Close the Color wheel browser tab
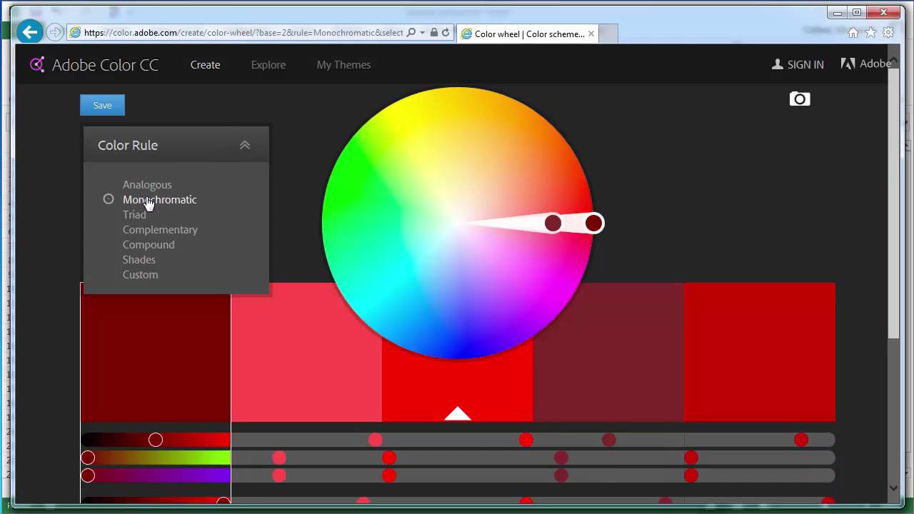The width and height of the screenshot is (914, 514). [591, 34]
